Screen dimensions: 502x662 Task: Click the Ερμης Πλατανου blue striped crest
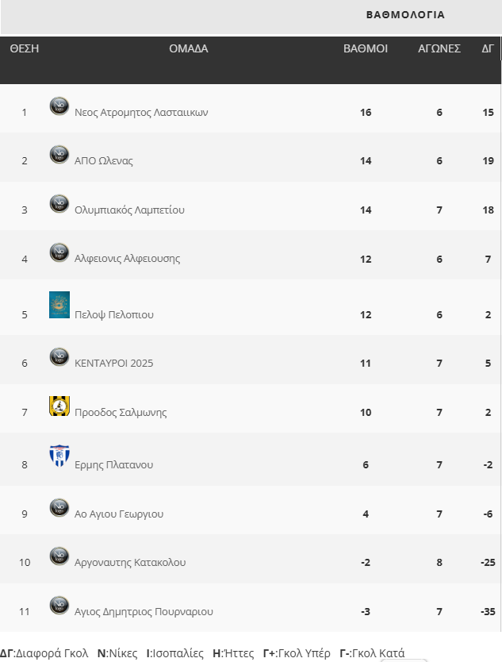pyautogui.click(x=59, y=456)
